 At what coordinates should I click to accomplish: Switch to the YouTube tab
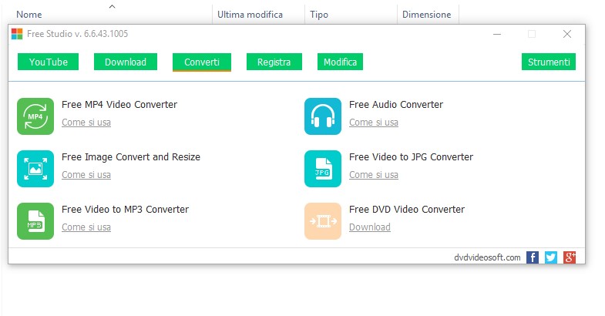[x=49, y=62]
